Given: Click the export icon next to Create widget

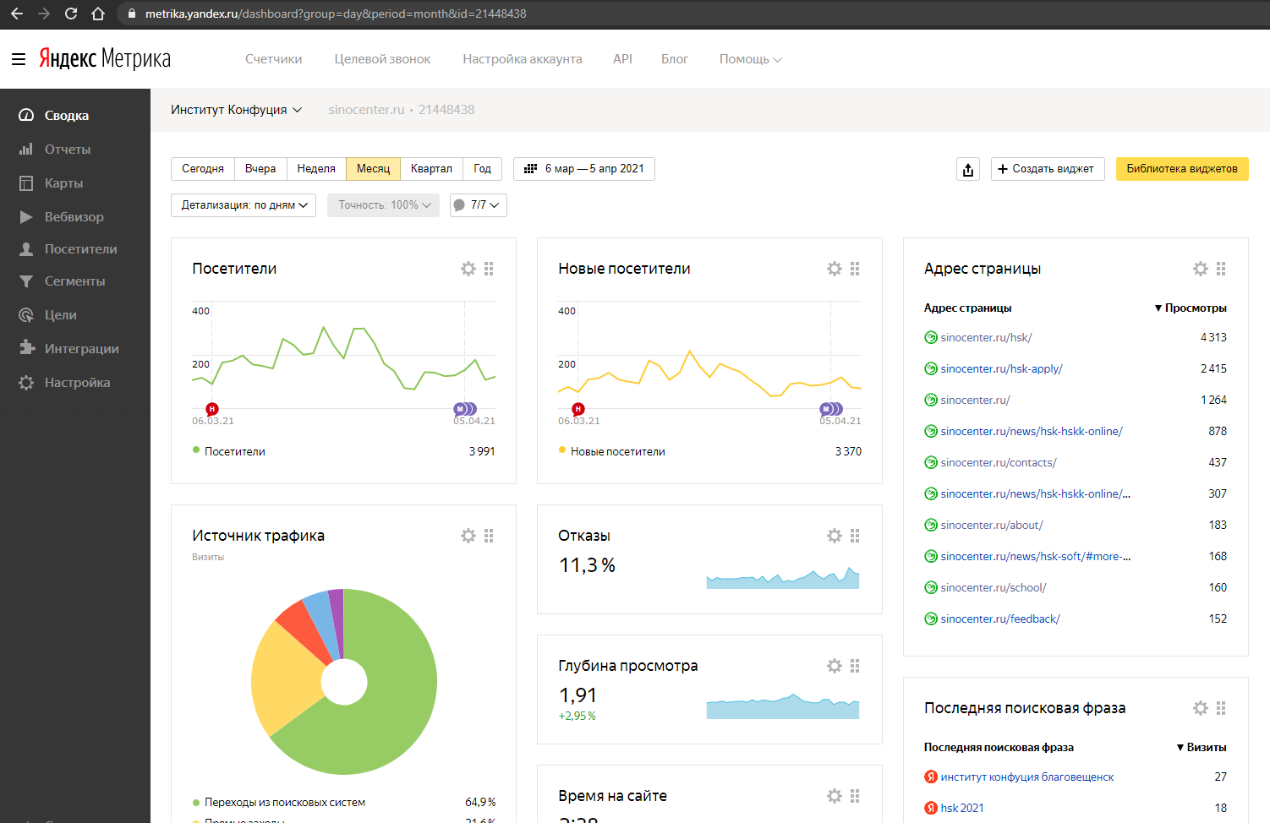Looking at the screenshot, I should click(968, 169).
